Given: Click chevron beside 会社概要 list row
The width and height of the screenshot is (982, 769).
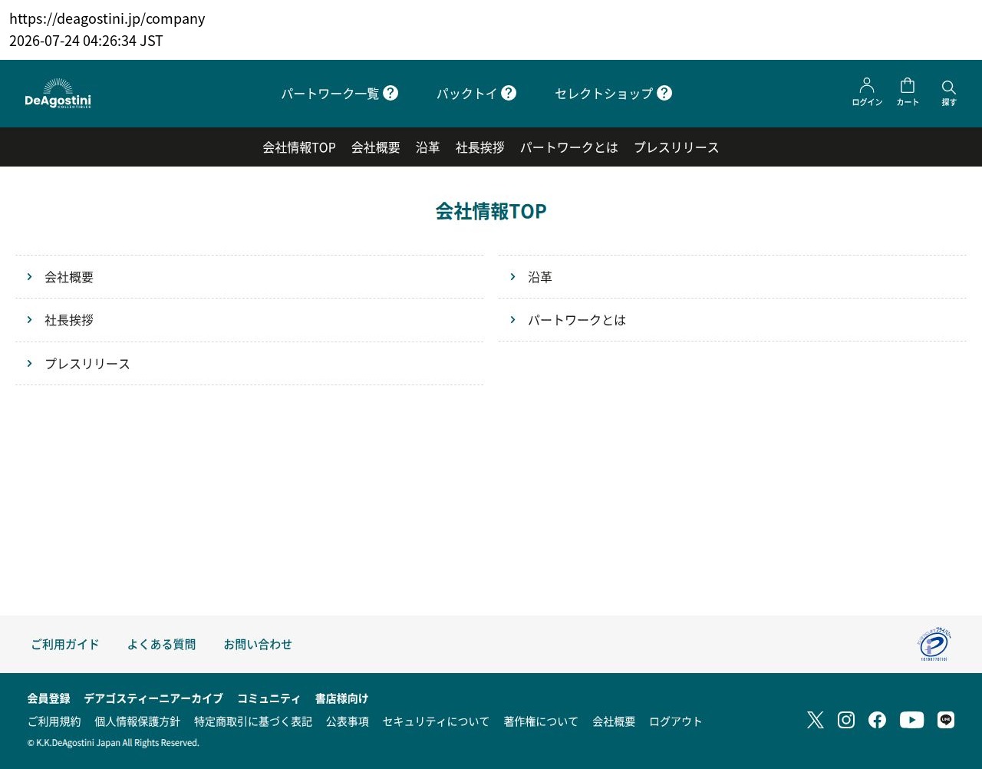Looking at the screenshot, I should tap(29, 276).
